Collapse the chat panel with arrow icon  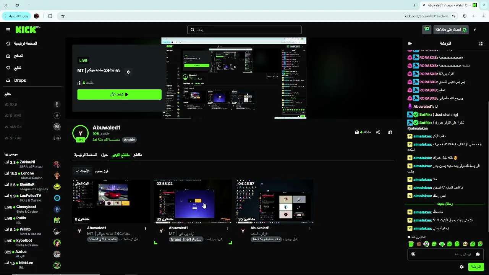coord(410,44)
